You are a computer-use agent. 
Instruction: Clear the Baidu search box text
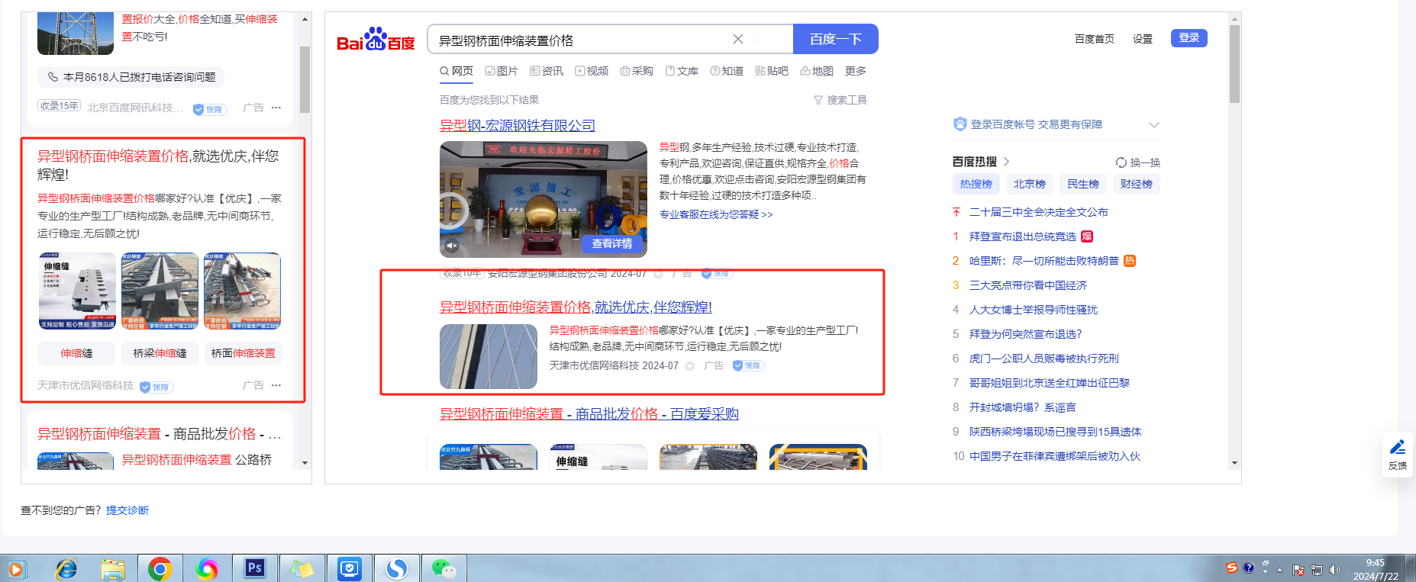(x=737, y=39)
